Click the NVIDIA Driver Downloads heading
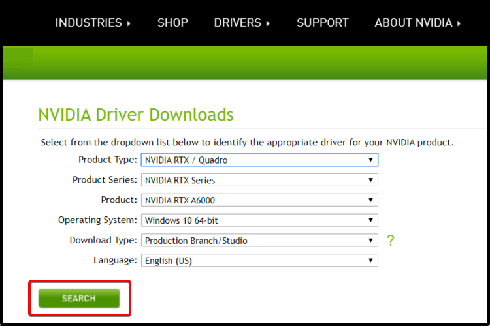This screenshot has height=326, width=490. [136, 115]
